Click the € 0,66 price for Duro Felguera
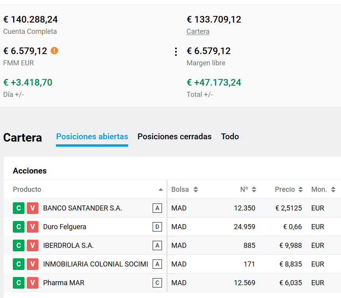 coord(292,227)
